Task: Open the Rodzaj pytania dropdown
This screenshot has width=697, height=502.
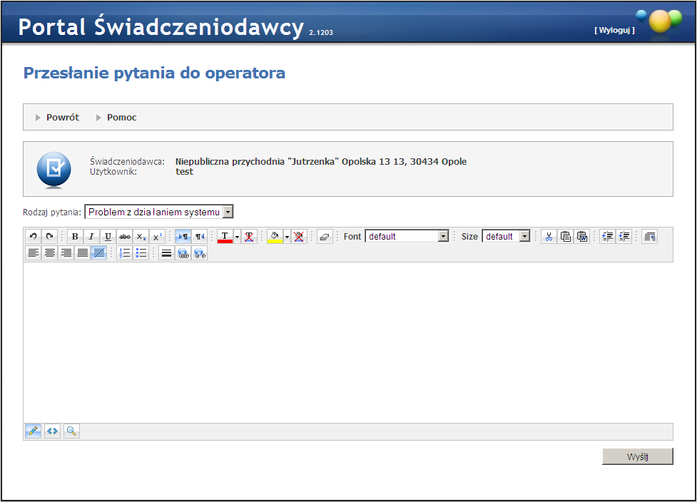Action: point(158,212)
